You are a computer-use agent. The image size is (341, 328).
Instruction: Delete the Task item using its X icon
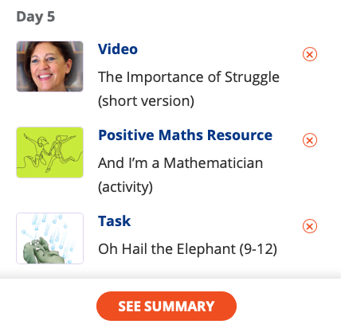310,226
